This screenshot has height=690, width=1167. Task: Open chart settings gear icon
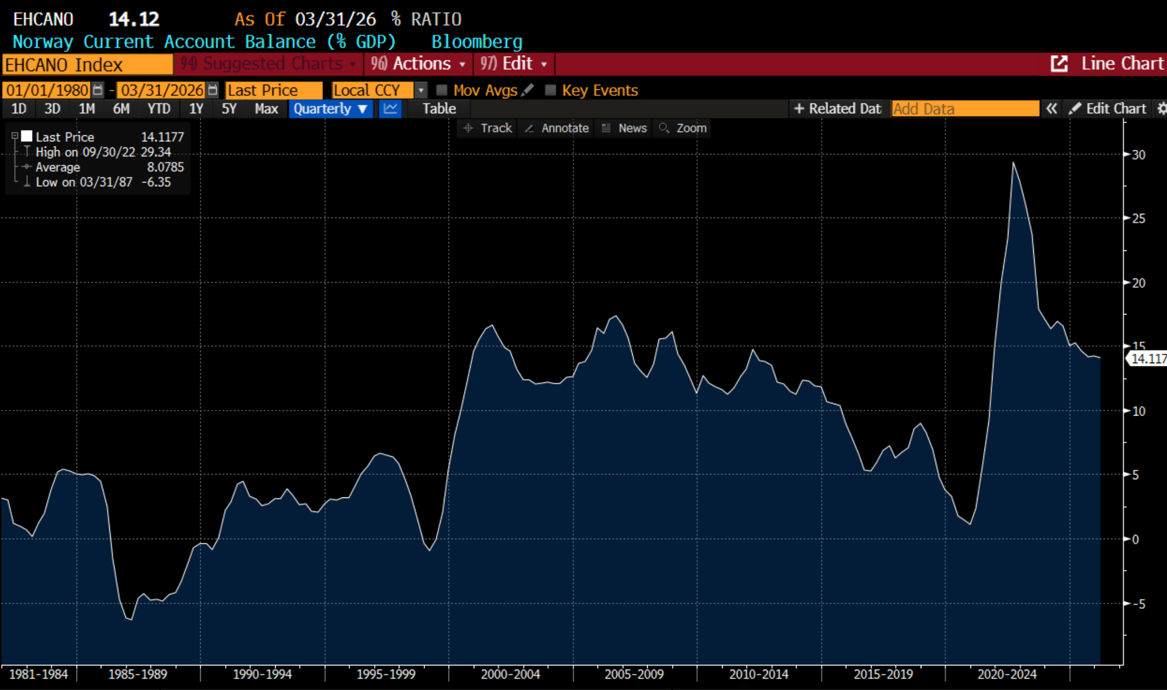[1162, 109]
